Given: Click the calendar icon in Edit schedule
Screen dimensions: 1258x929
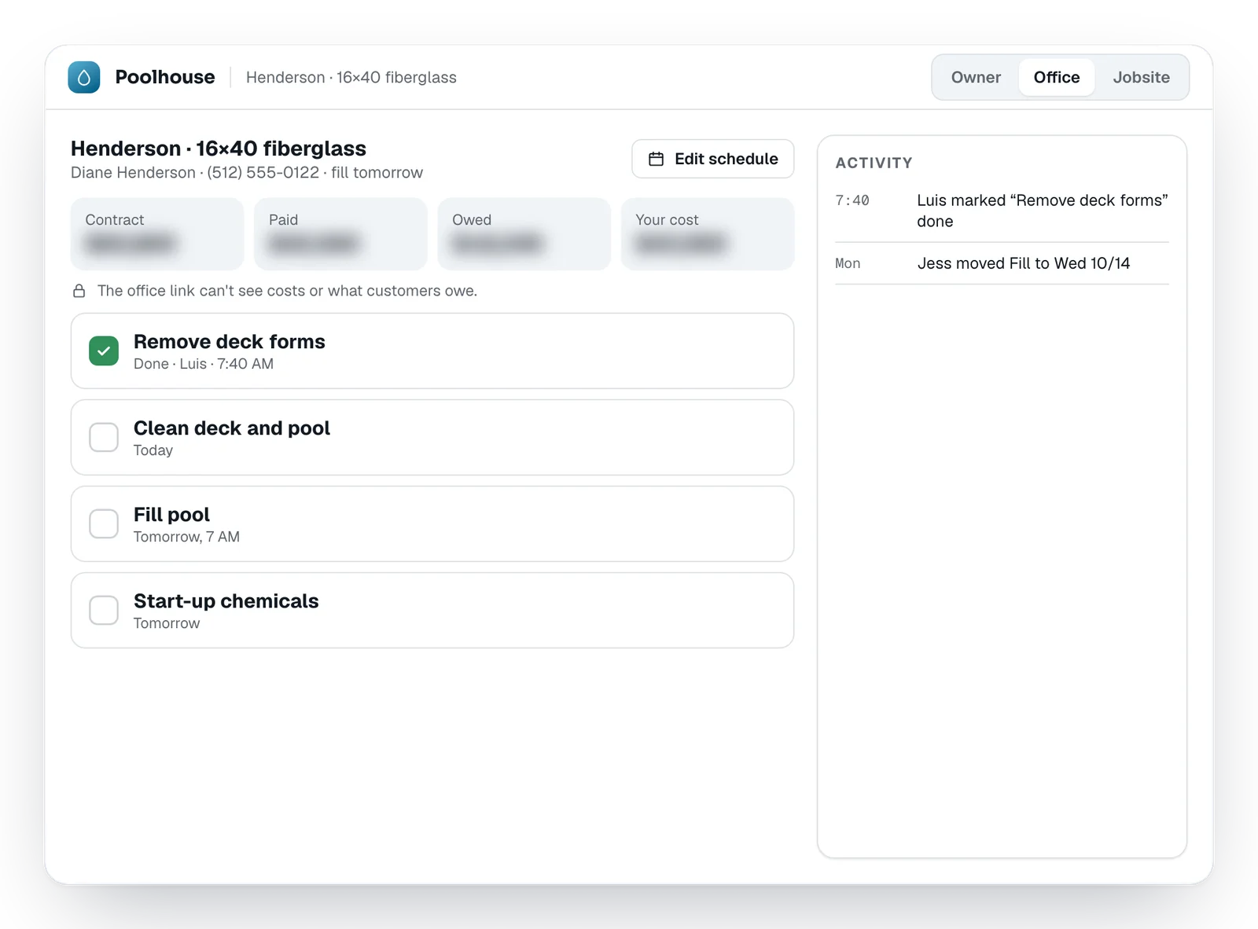Looking at the screenshot, I should pos(656,159).
